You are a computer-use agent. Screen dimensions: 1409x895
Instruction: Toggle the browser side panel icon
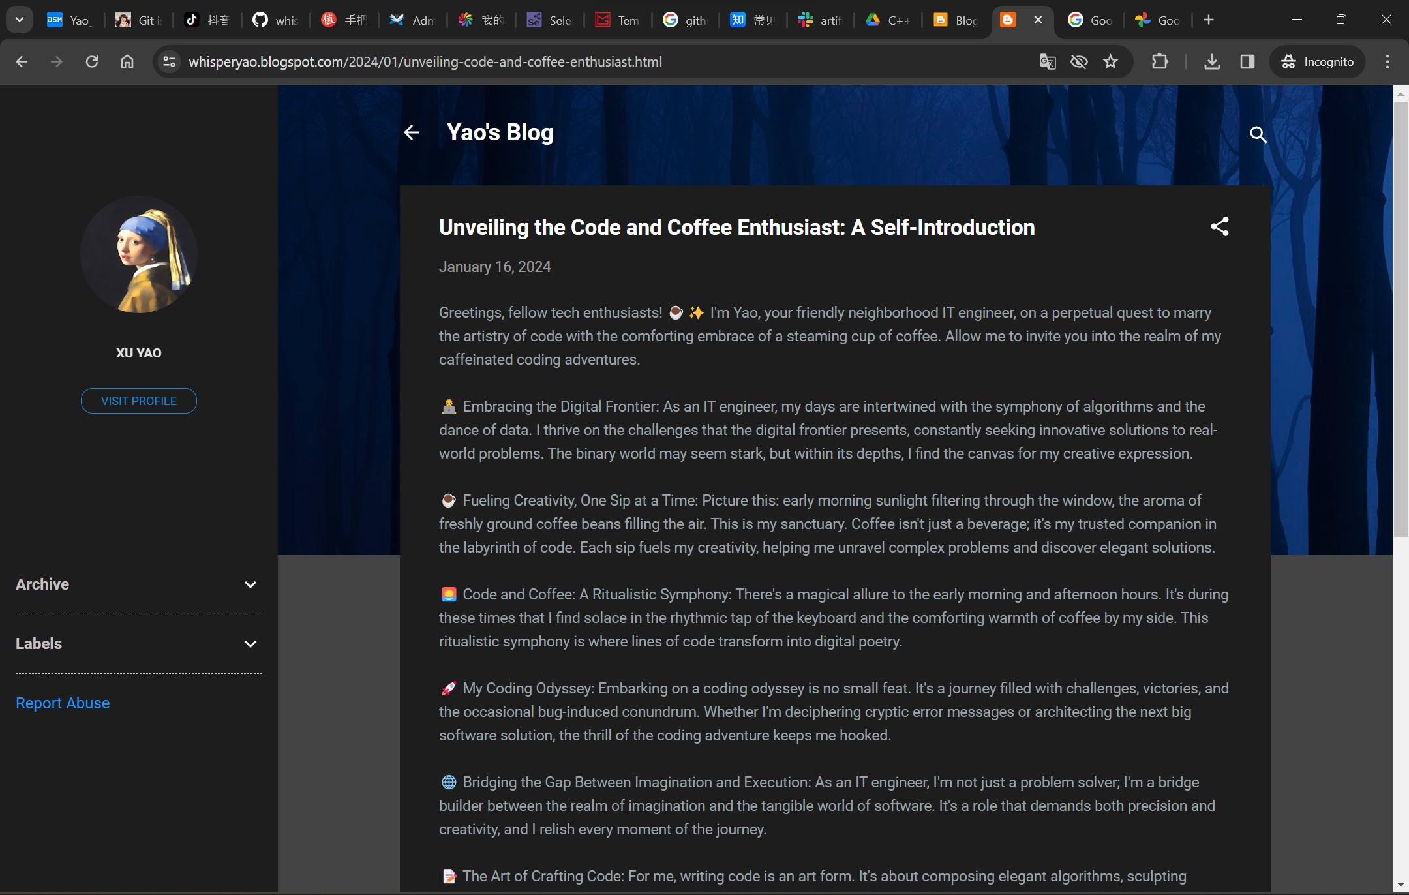click(1247, 62)
